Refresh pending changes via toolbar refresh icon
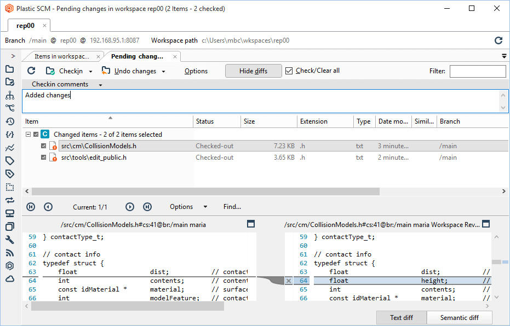 31,71
